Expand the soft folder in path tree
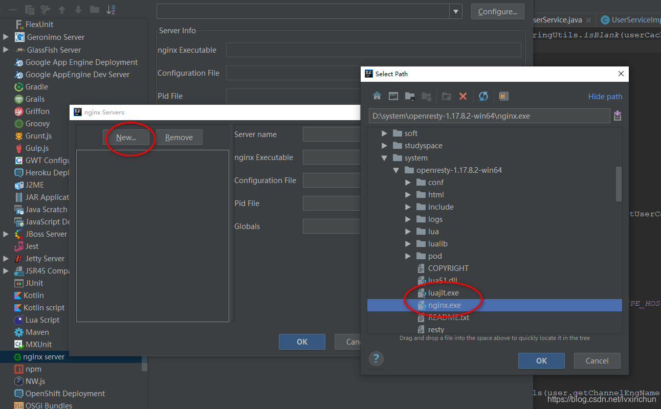Viewport: 661px width, 409px height. [x=384, y=133]
